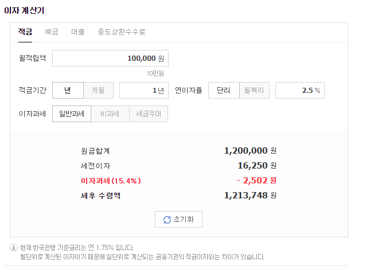Image resolution: width=366 pixels, height=266 pixels.
Task: Click the 이자 계산기 heading
Action: point(24,10)
